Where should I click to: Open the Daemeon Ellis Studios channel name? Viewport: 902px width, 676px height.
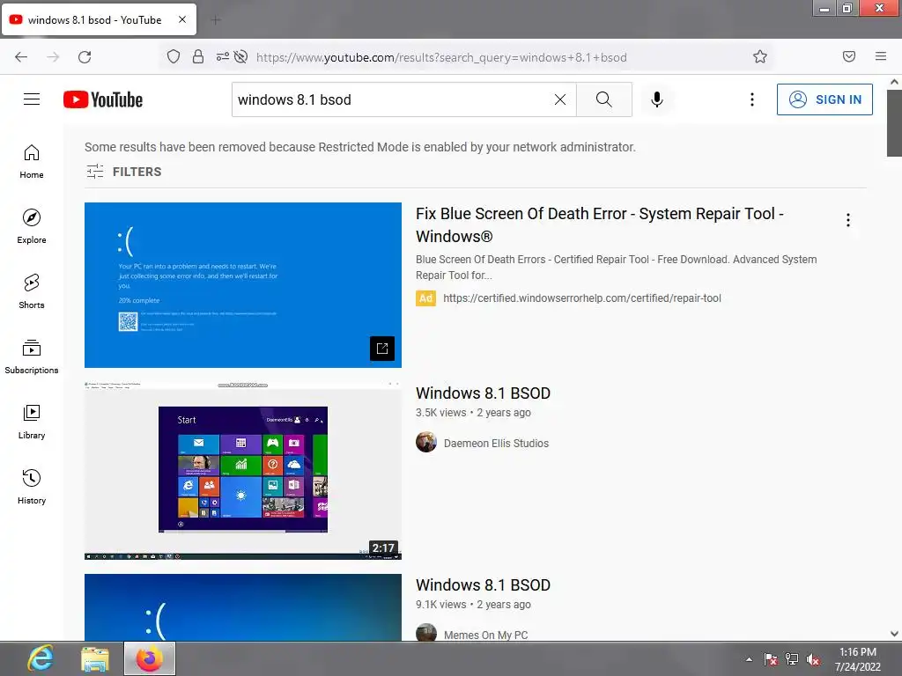(496, 444)
